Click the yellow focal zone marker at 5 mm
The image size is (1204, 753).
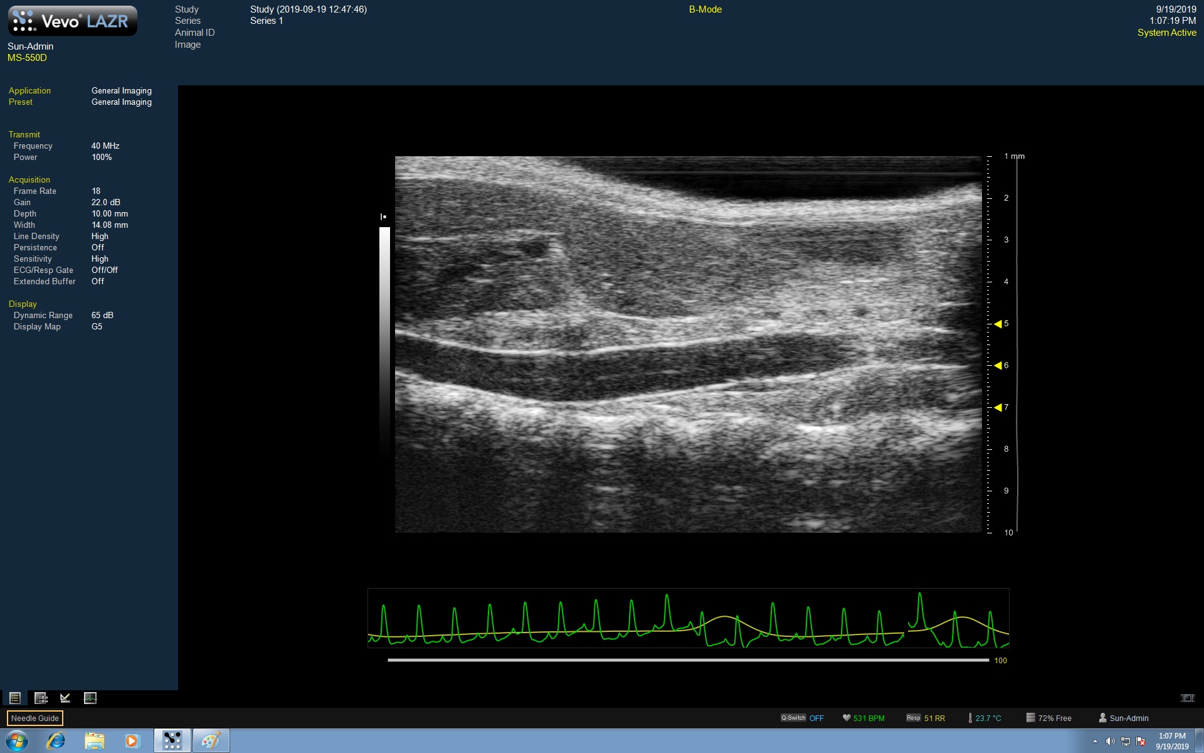[x=998, y=324]
